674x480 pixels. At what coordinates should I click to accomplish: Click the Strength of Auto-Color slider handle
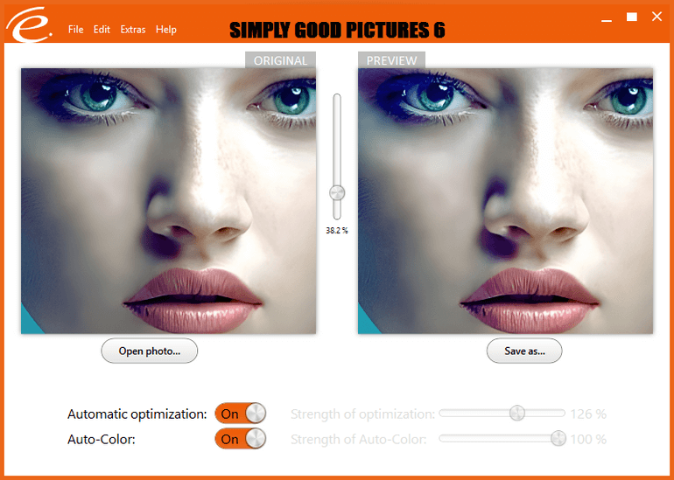coord(558,438)
